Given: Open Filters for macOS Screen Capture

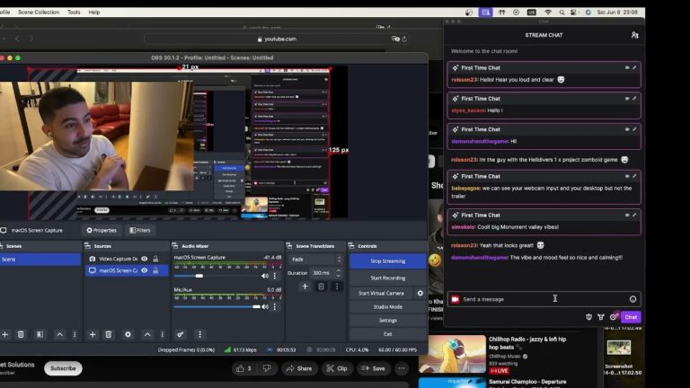Looking at the screenshot, I should point(139,230).
